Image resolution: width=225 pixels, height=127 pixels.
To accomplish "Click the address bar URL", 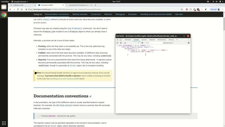I will [64, 10].
